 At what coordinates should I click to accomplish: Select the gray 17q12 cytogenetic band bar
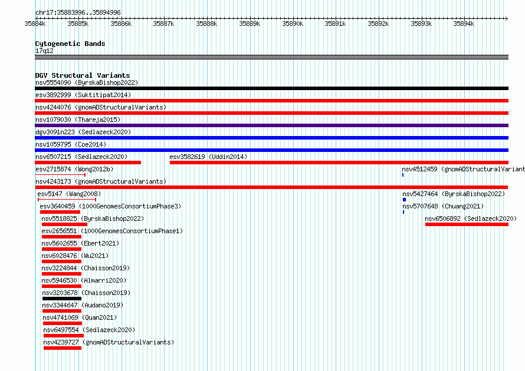click(x=271, y=57)
